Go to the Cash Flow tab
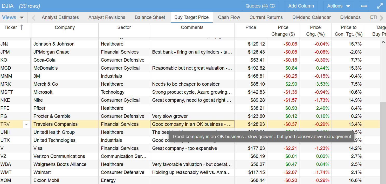This screenshot has height=184, width=386. tap(229, 17)
